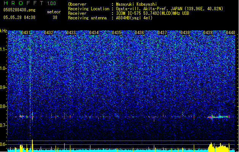
Task: Click the 1.0 frequency axis label
Action: pos(3,68)
